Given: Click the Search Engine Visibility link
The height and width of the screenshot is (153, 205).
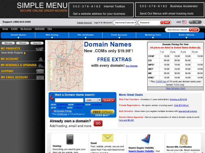Looking at the screenshot, I should 141,151.
